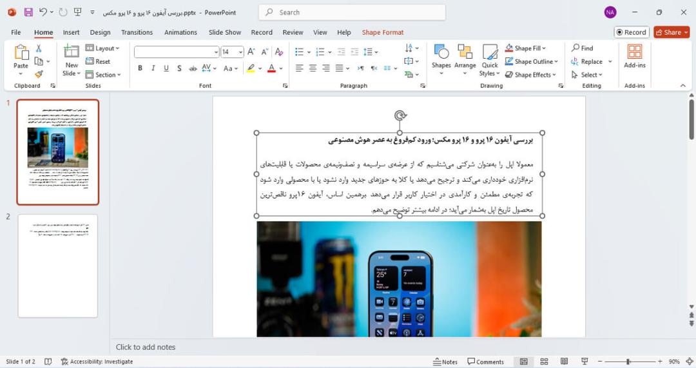This screenshot has height=368, width=696.
Task: Open the File menu
Action: coord(16,32)
